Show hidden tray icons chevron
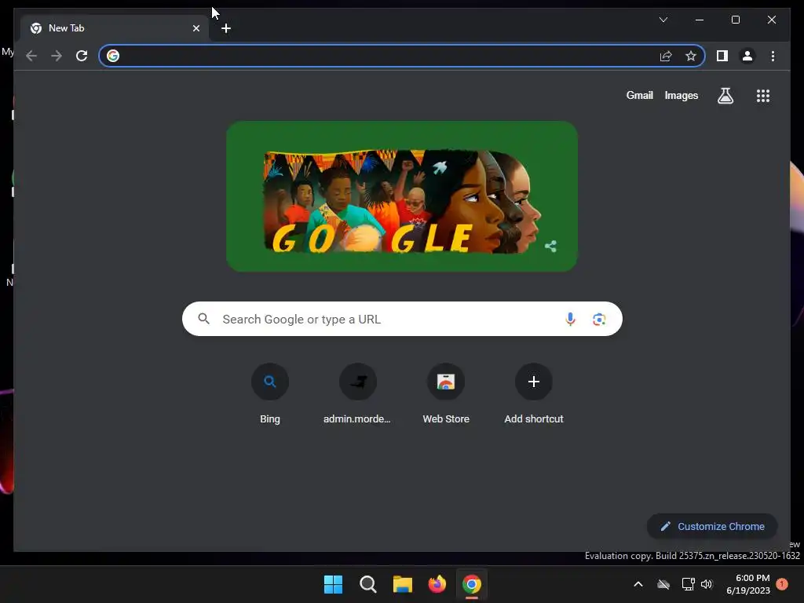This screenshot has height=603, width=804. [x=638, y=584]
